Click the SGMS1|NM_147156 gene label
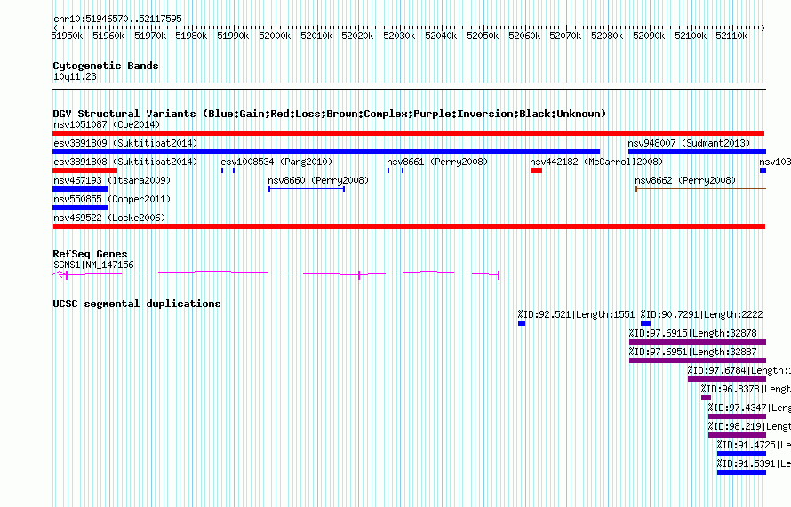Screen dimensions: 791x507 (93, 265)
